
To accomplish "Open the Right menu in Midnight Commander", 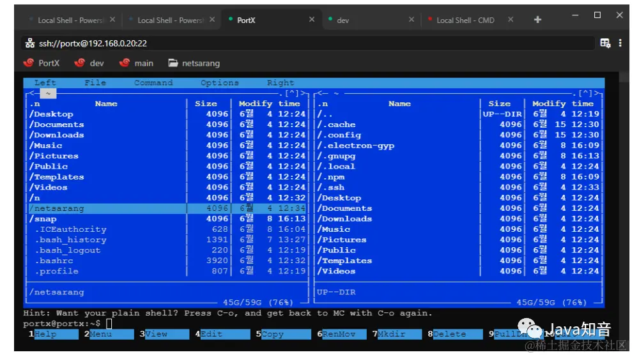I will 281,82.
